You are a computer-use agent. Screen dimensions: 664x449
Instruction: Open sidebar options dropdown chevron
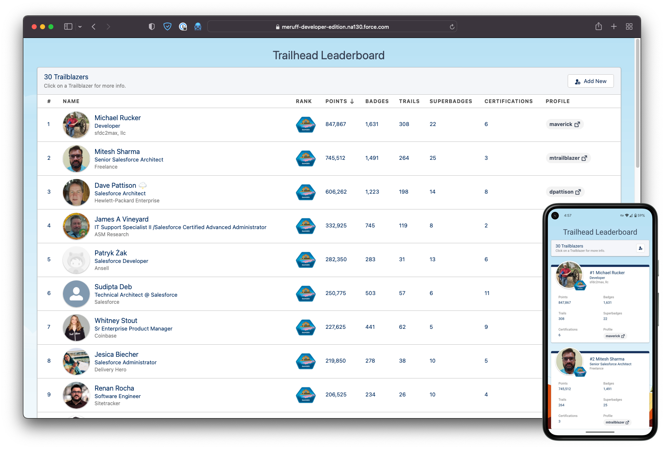[80, 27]
